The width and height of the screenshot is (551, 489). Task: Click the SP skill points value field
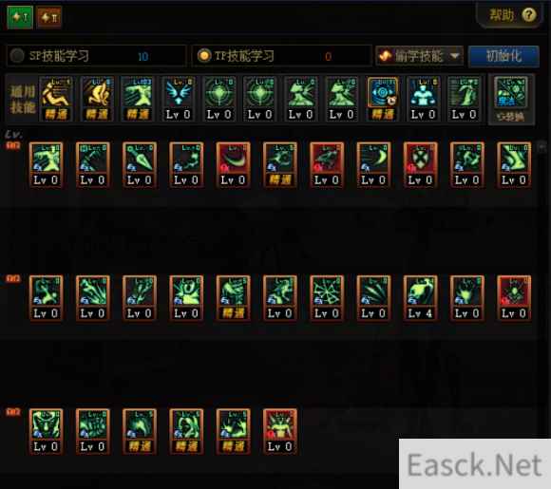tap(142, 56)
